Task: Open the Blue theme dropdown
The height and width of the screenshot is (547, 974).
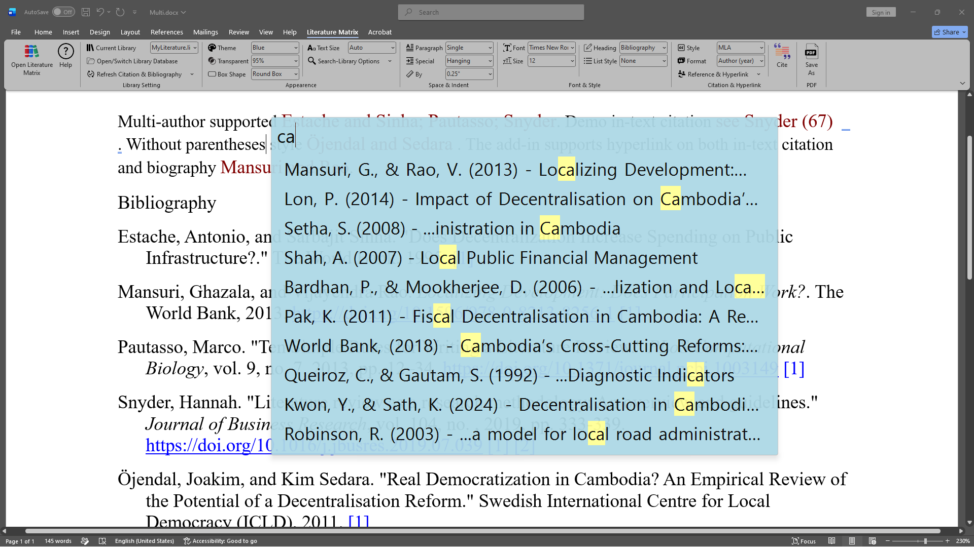Action: (x=296, y=48)
